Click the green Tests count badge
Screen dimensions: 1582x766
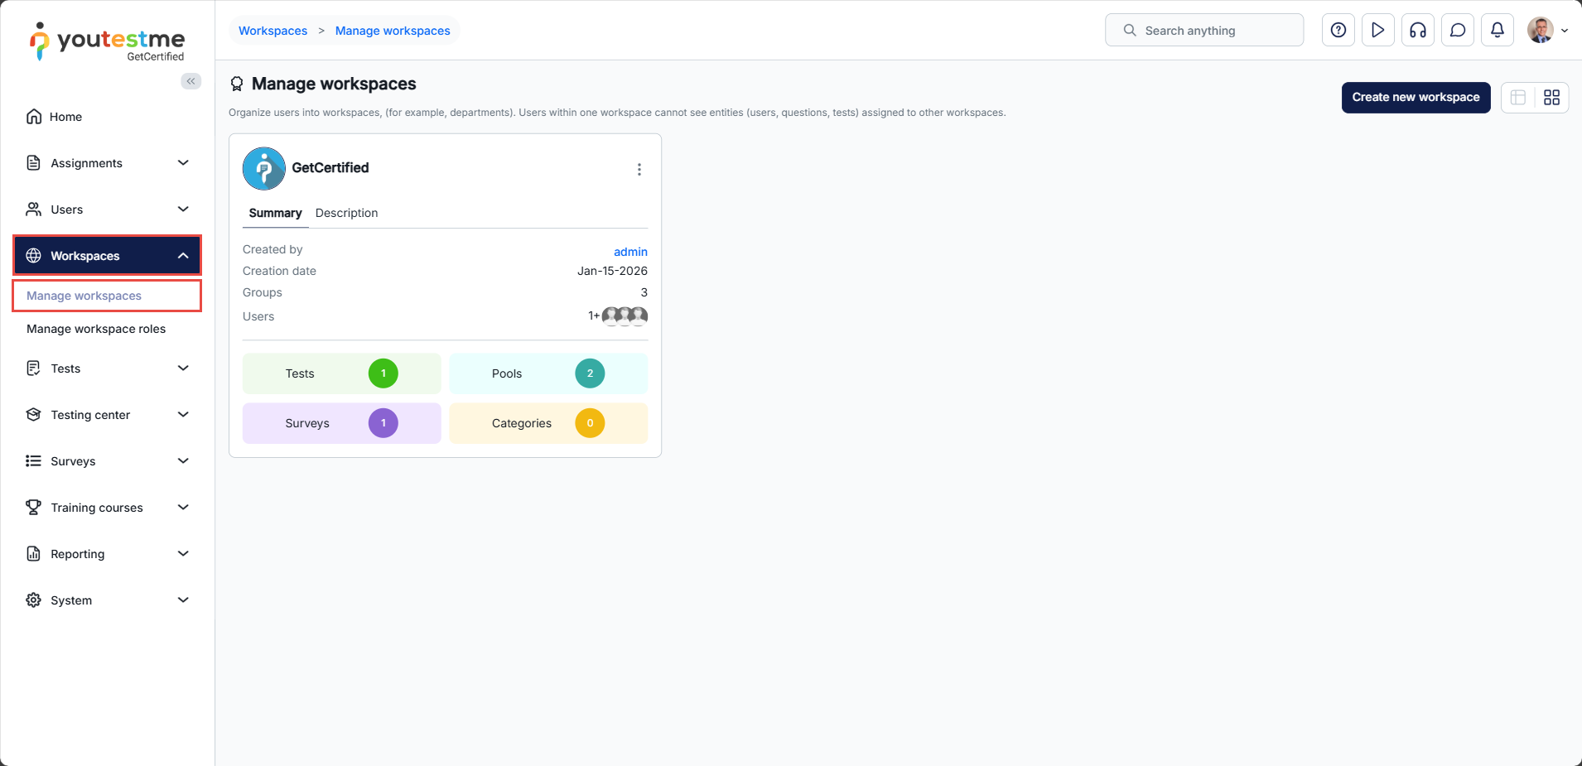383,373
